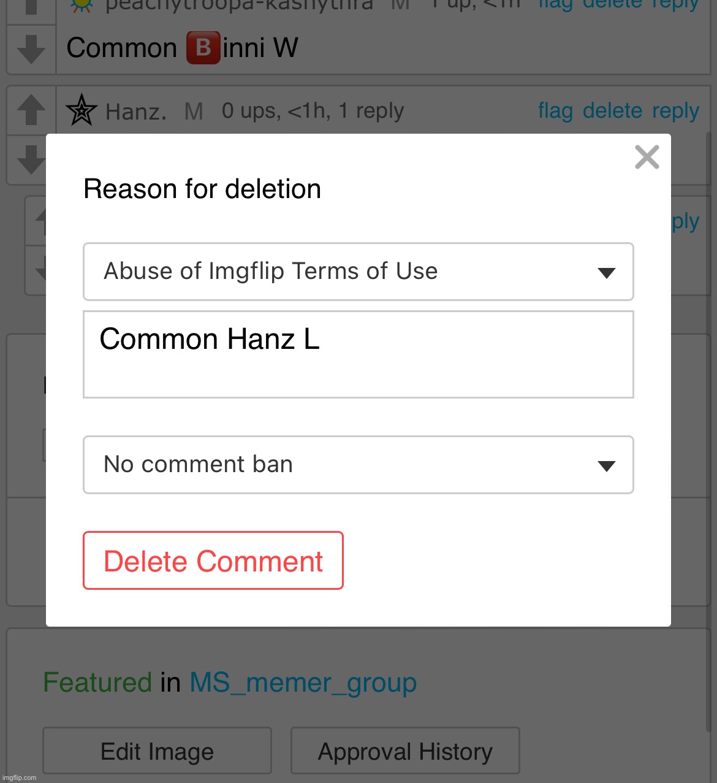Click the star icon beside Hanz.
717x783 pixels.
[82, 111]
